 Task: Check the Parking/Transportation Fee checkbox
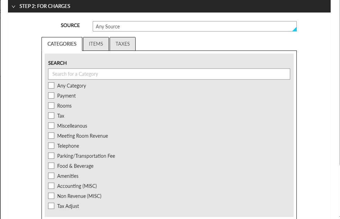51,156
